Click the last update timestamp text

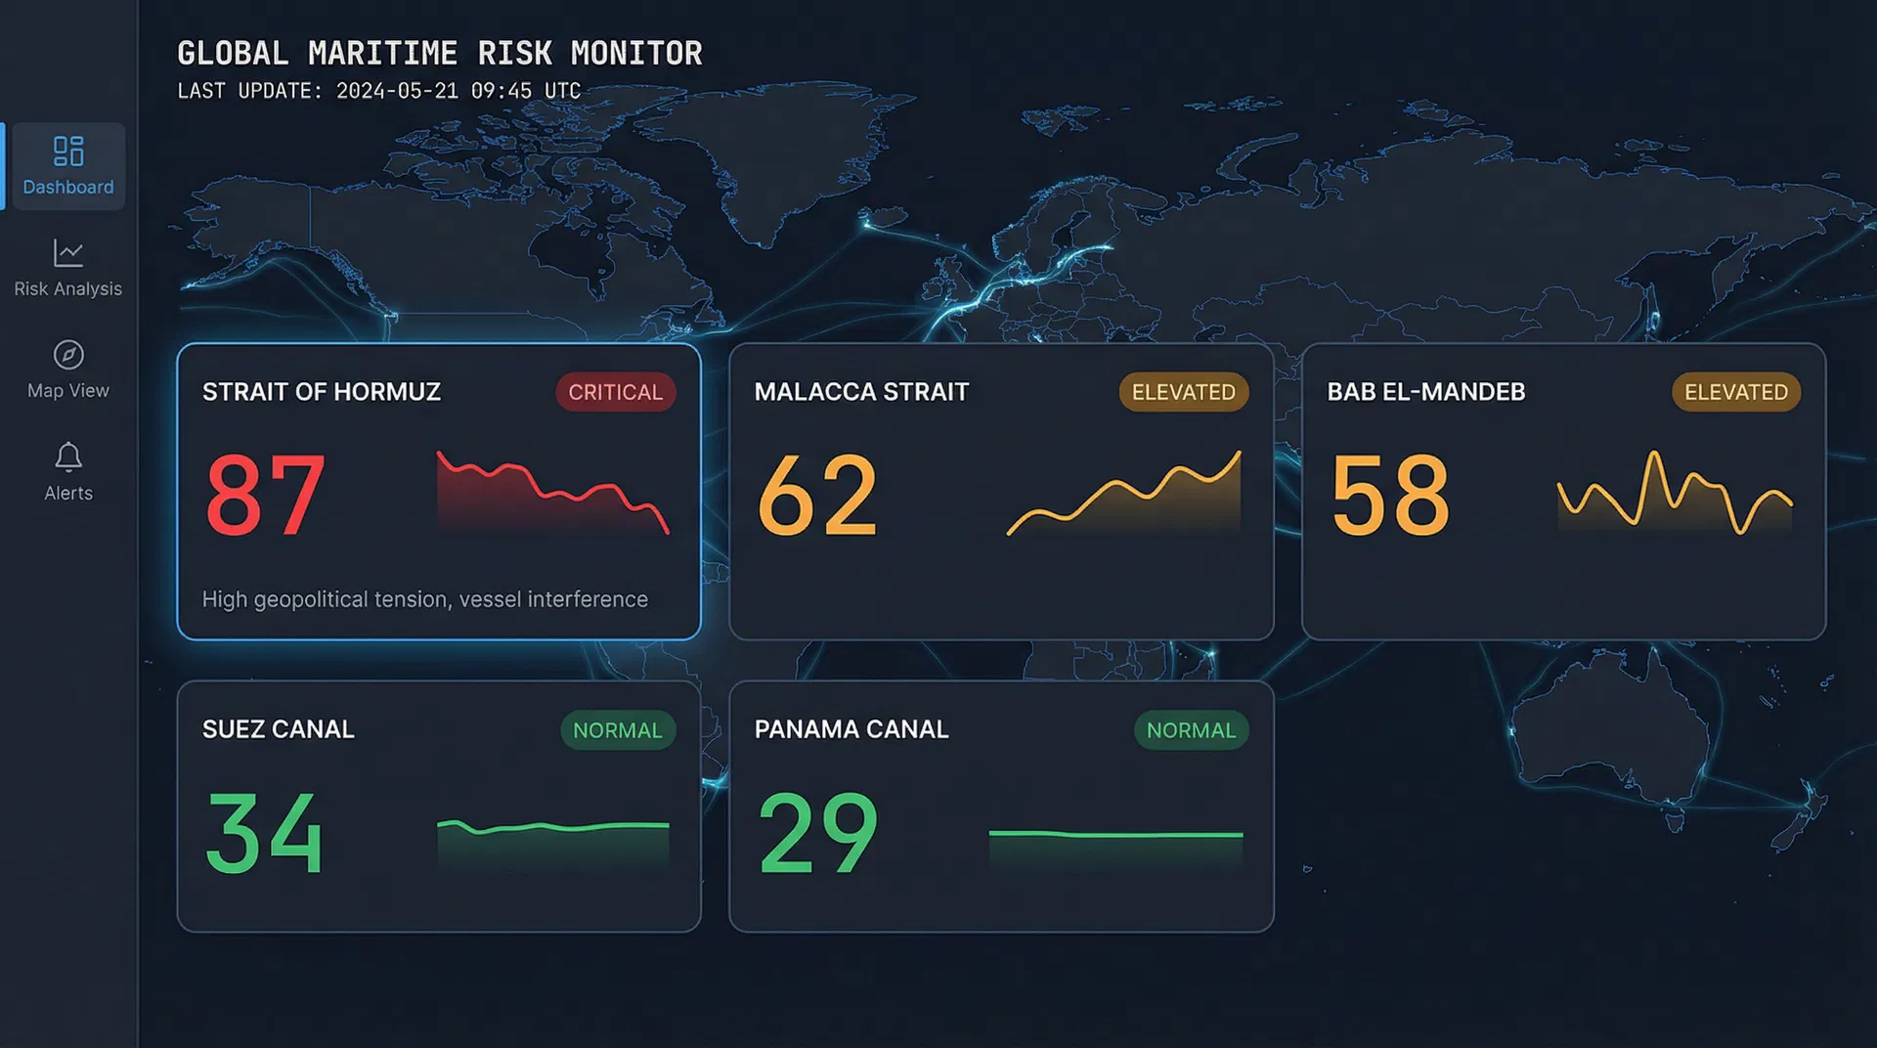coord(377,90)
